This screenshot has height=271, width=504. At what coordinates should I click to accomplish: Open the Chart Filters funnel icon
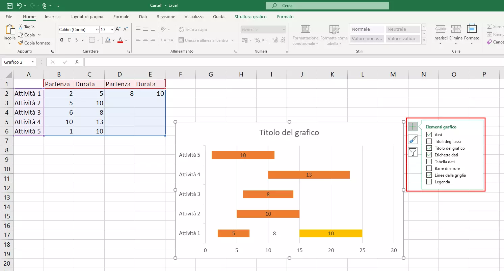(413, 152)
